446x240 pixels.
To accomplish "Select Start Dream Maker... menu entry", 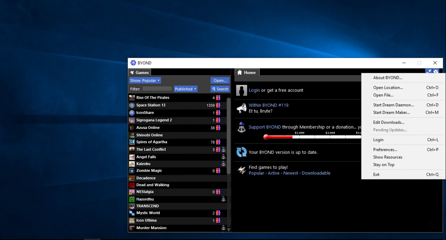I will (x=403, y=113).
